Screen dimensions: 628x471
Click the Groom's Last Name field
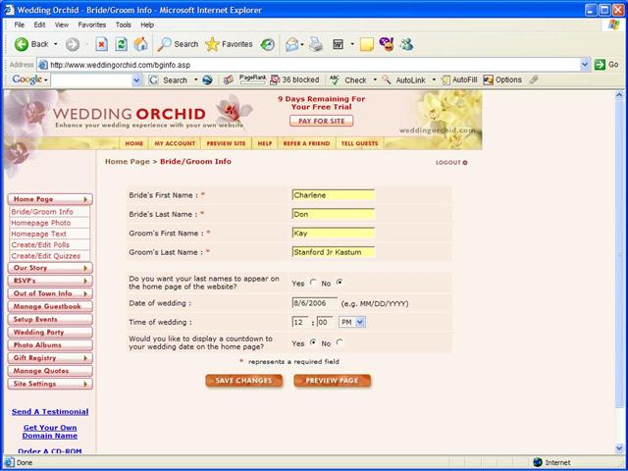coord(334,252)
